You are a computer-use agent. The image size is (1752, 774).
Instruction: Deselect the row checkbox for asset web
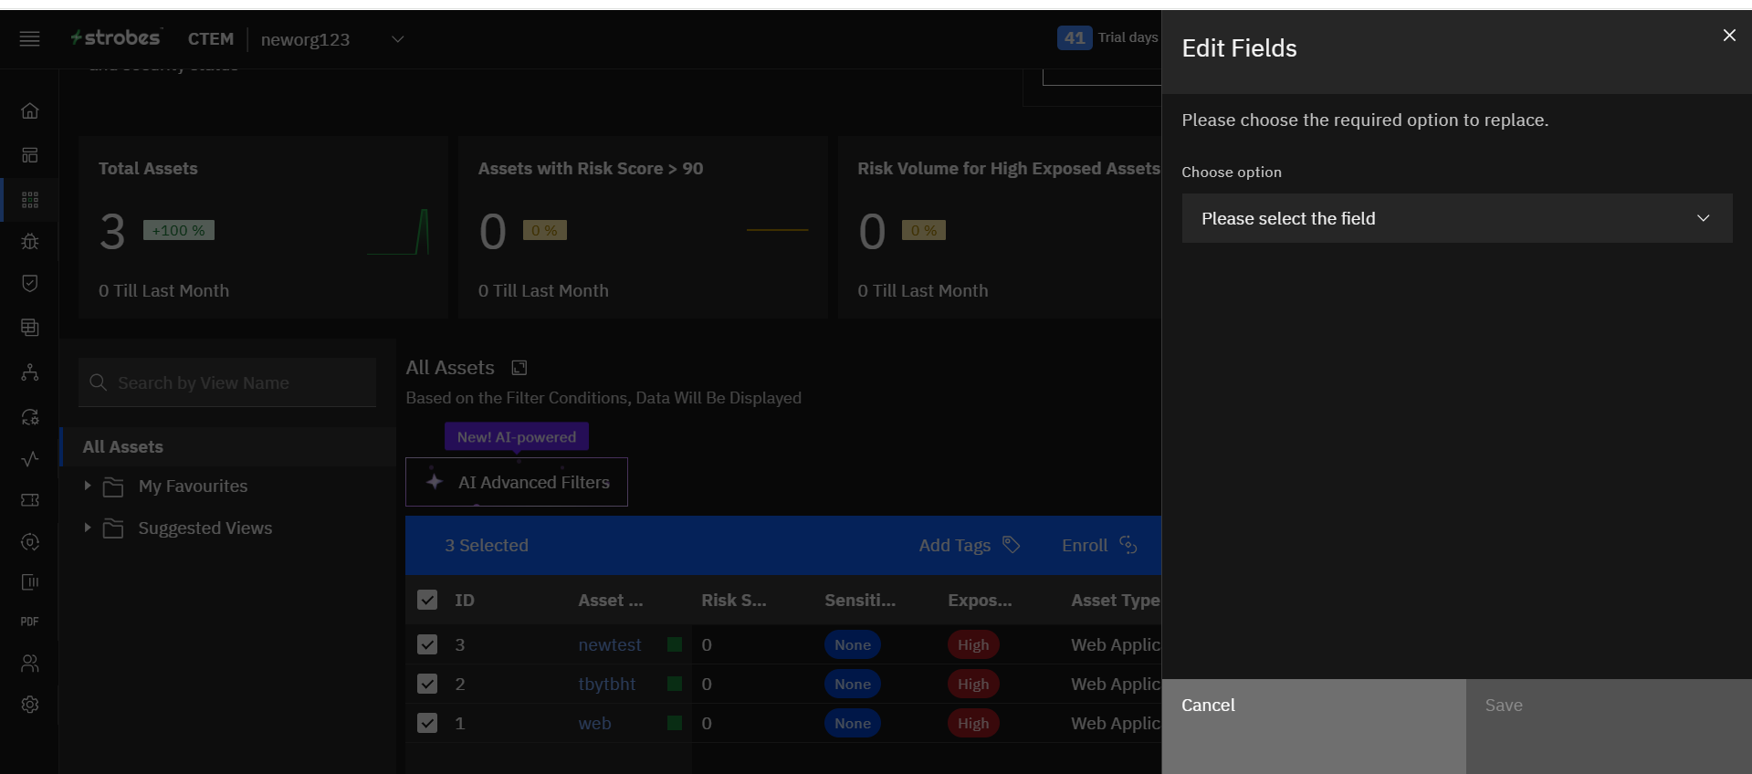pyautogui.click(x=427, y=723)
